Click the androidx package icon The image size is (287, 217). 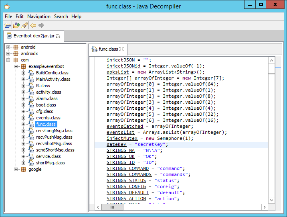16,53
